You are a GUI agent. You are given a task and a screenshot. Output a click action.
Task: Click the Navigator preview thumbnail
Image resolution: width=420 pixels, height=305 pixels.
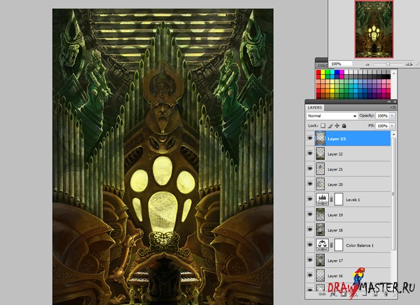pyautogui.click(x=374, y=29)
